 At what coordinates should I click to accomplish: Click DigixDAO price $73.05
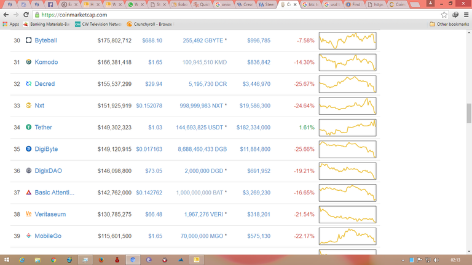[154, 171]
